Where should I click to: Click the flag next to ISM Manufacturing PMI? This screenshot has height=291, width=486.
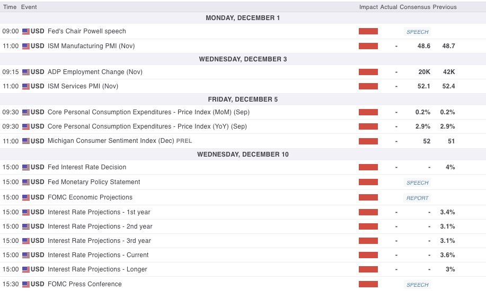[x=26, y=46]
